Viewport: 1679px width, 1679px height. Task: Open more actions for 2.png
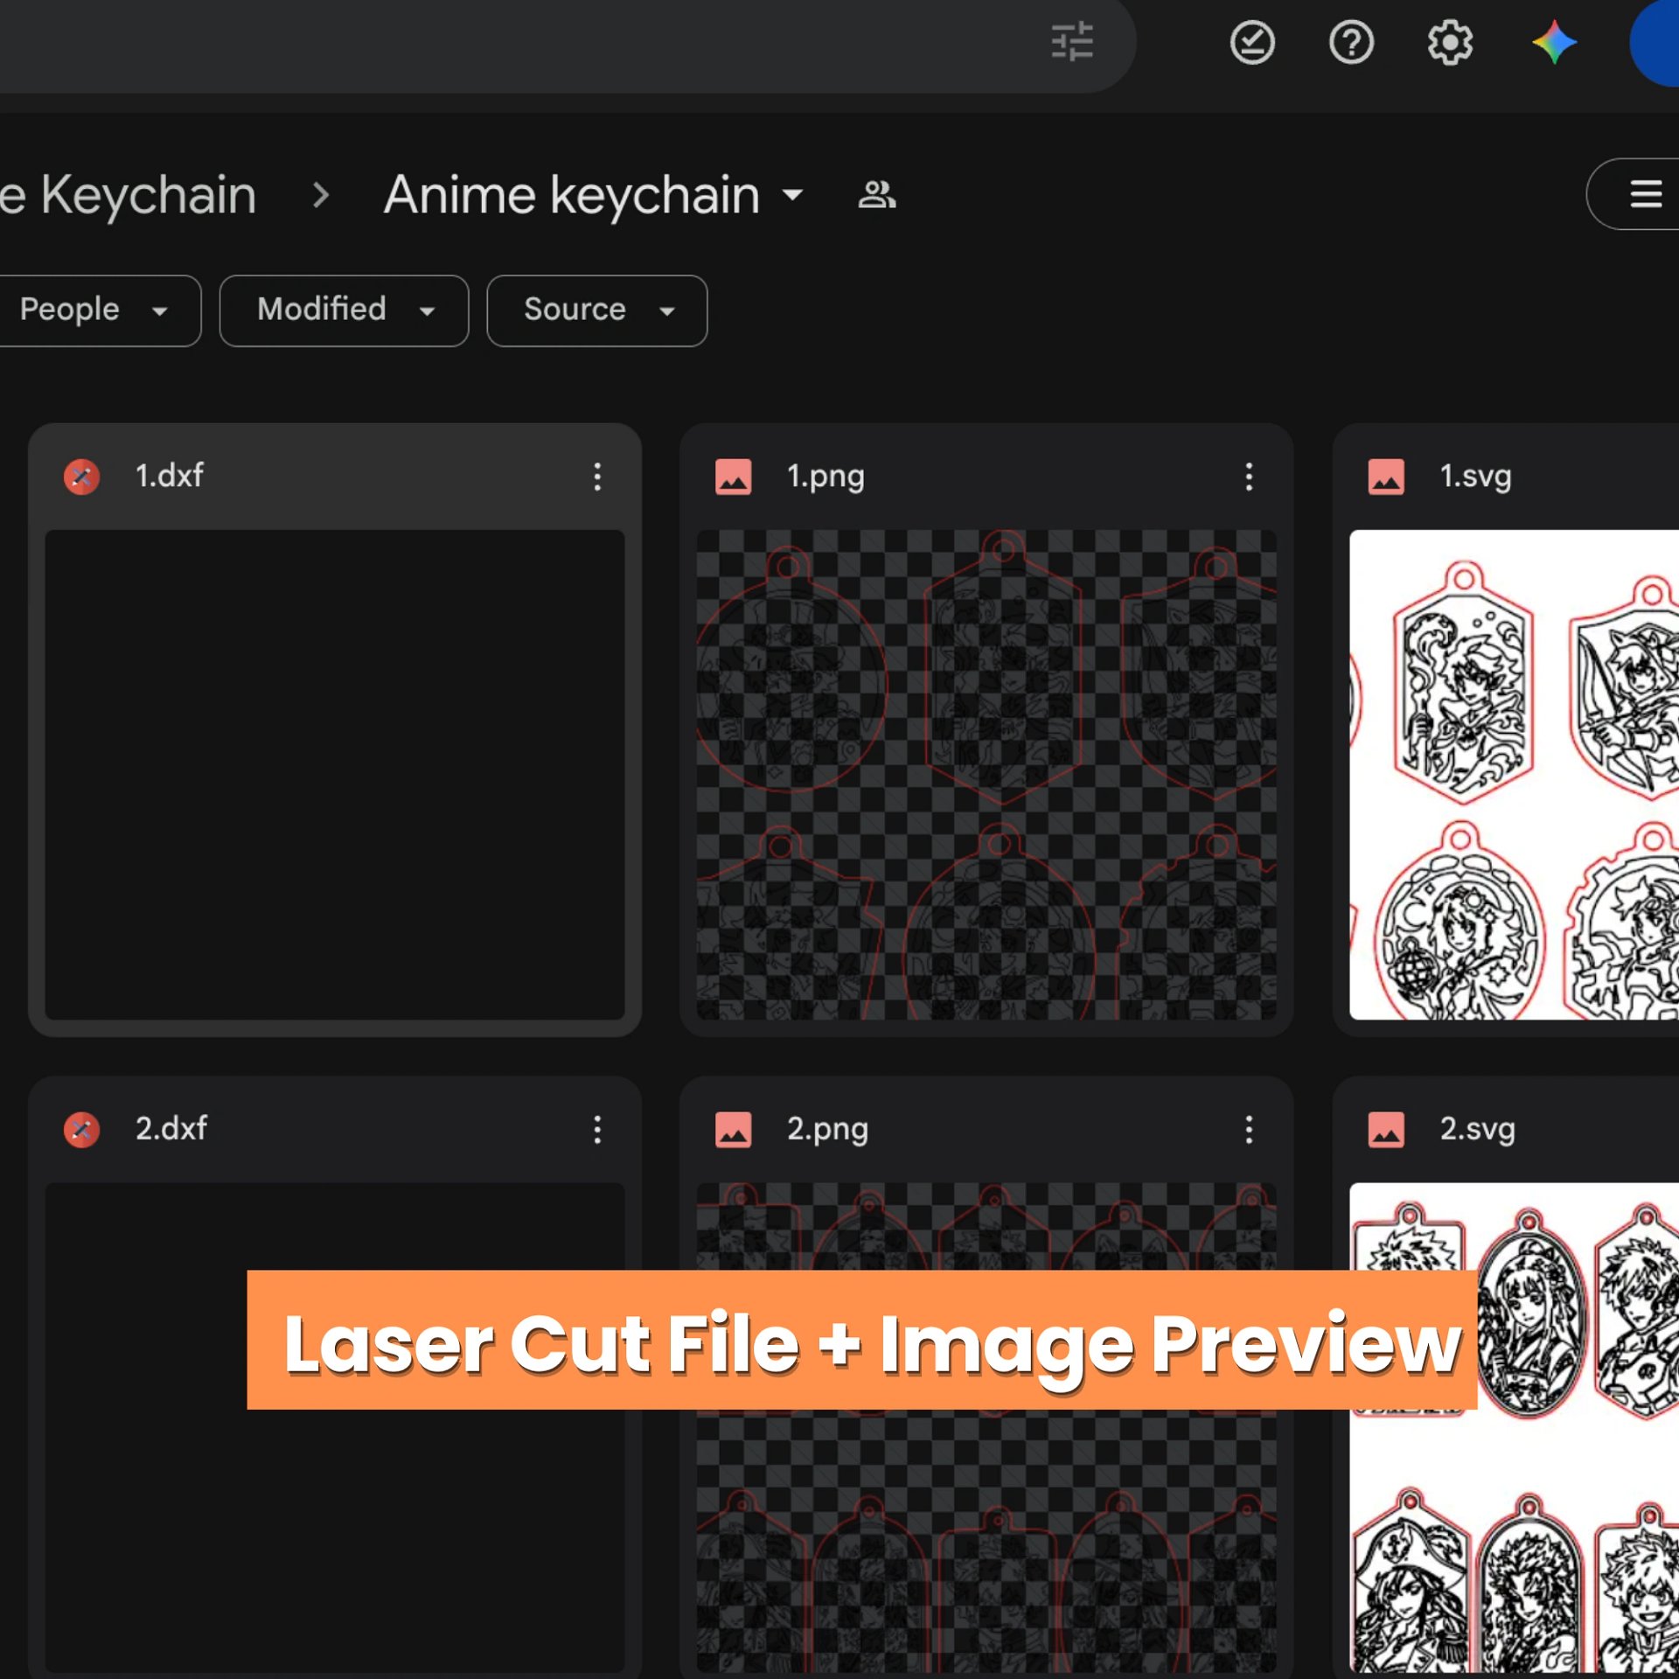click(x=1249, y=1130)
